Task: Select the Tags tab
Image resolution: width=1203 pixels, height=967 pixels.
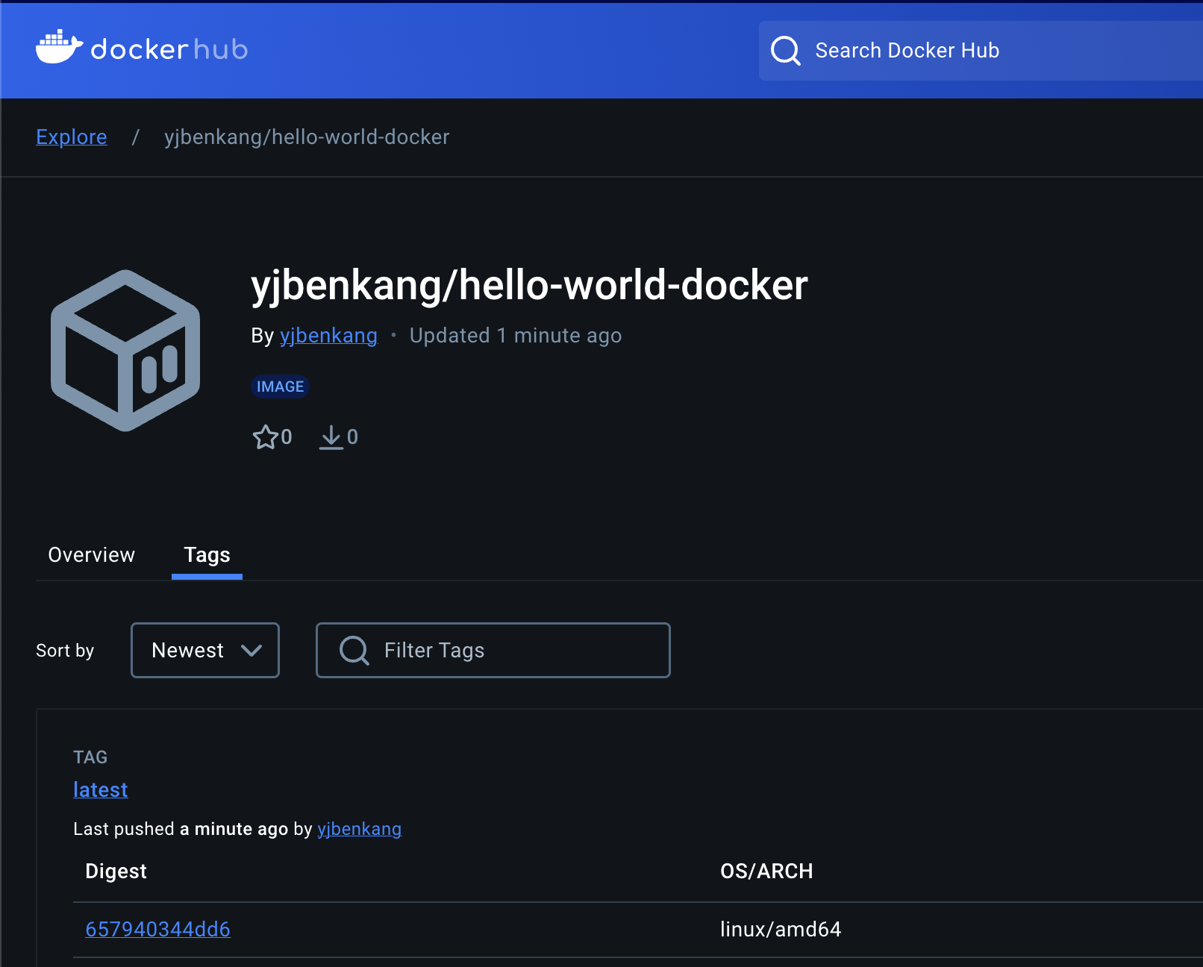Action: coord(207,555)
